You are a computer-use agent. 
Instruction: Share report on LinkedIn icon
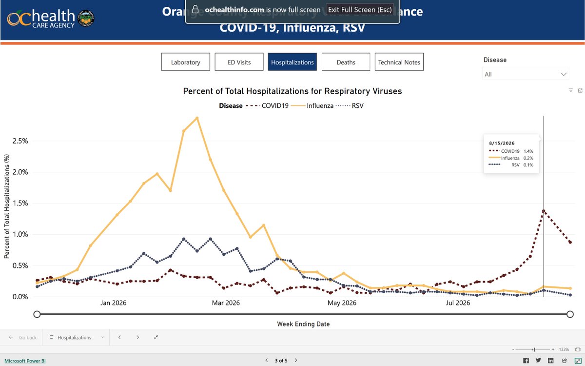551,361
